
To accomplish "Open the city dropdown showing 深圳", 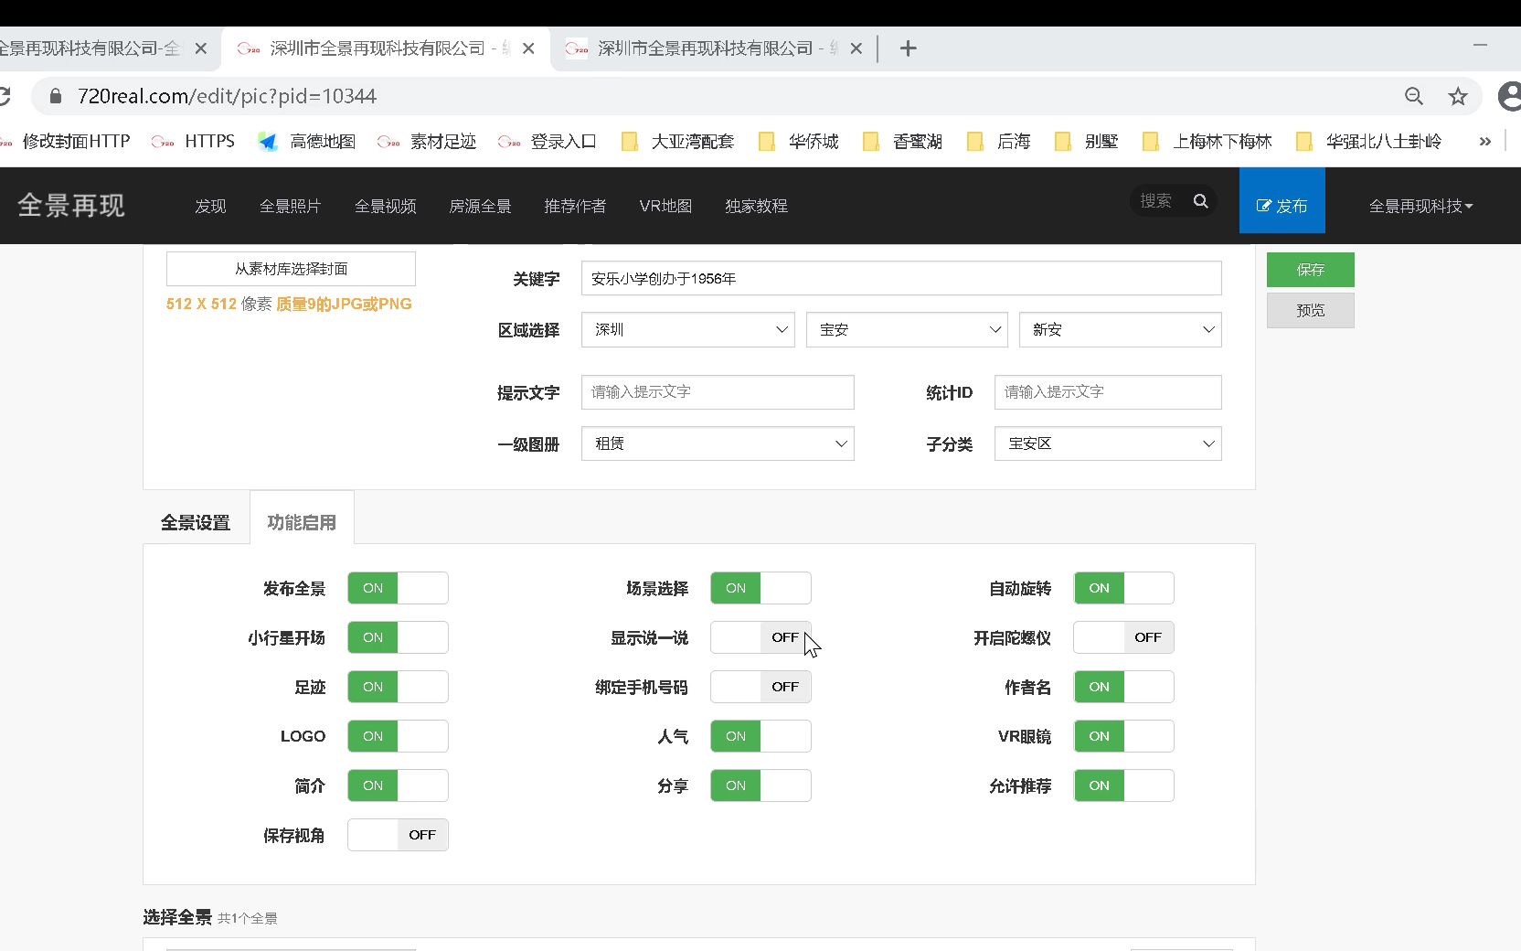I will [688, 330].
